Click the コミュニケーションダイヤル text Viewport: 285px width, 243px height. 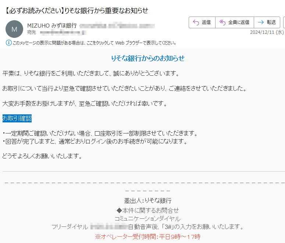(x=147, y=219)
